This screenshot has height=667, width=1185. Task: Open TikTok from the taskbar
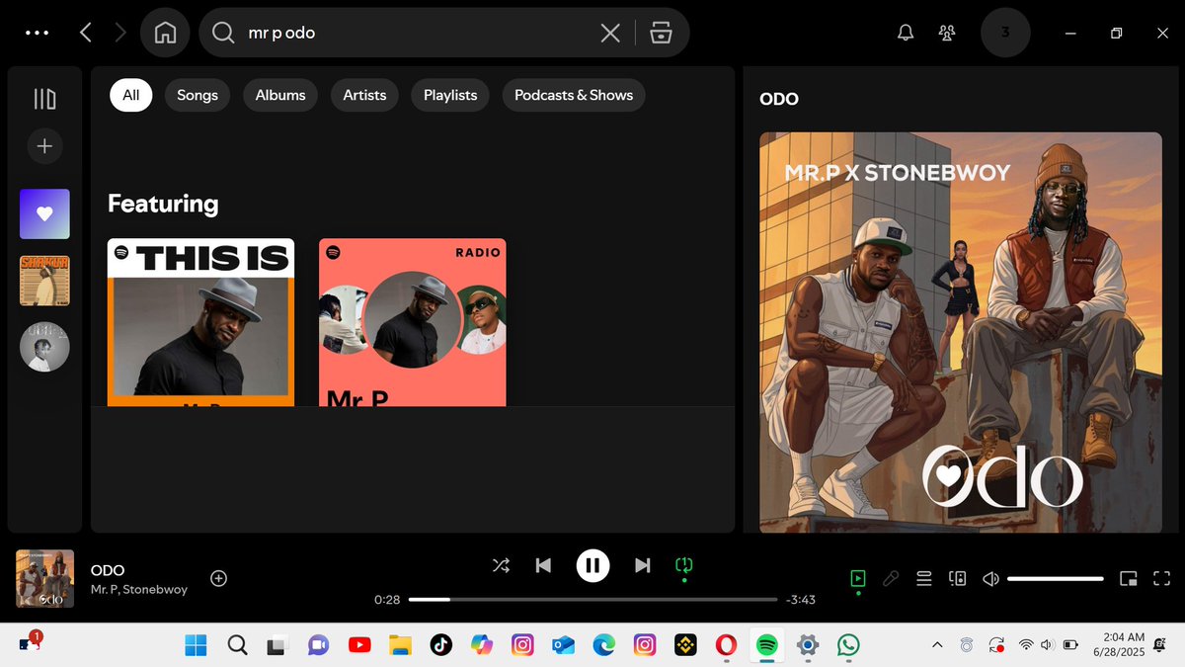440,645
